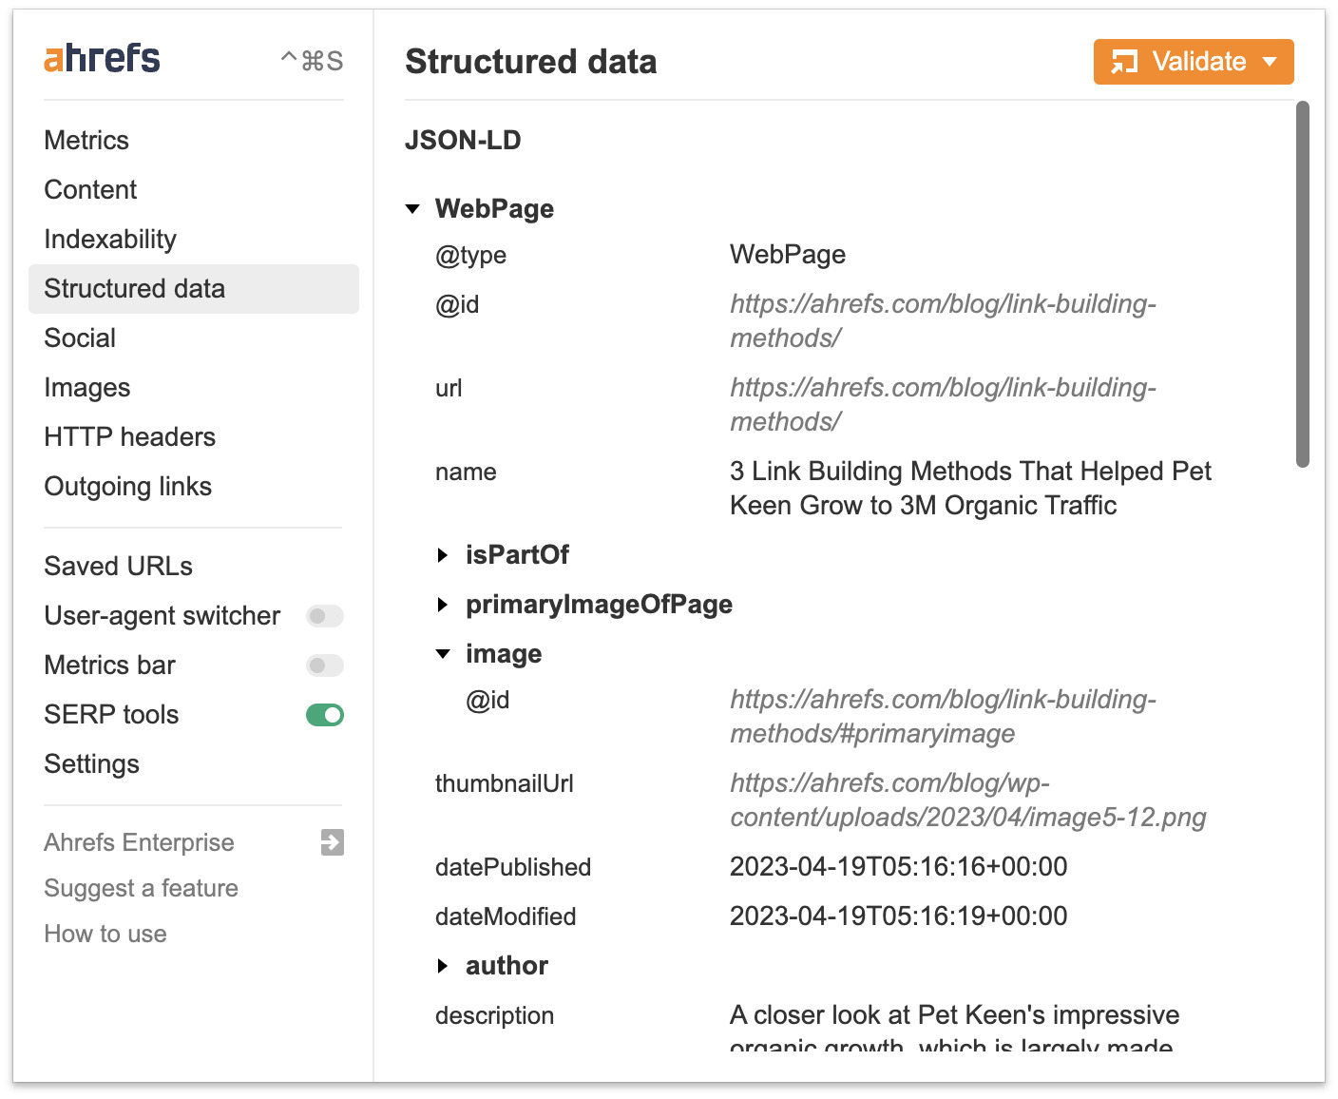The height and width of the screenshot is (1099, 1338).
Task: Click the dateModified value 2023-04-19T05:16:19+00:00
Action: [898, 916]
